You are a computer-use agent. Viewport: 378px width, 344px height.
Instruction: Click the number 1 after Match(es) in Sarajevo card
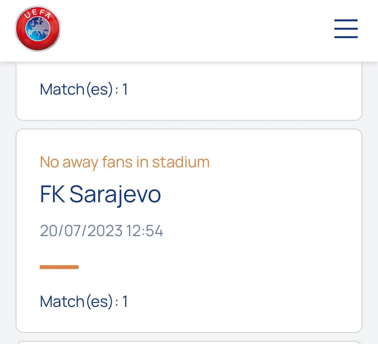coord(125,301)
